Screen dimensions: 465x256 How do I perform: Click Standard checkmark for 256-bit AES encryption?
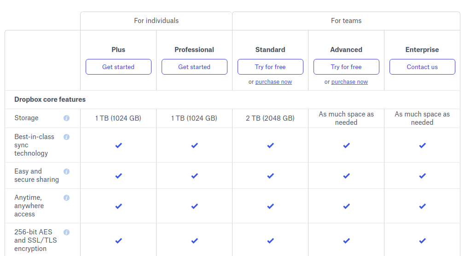(x=270, y=241)
